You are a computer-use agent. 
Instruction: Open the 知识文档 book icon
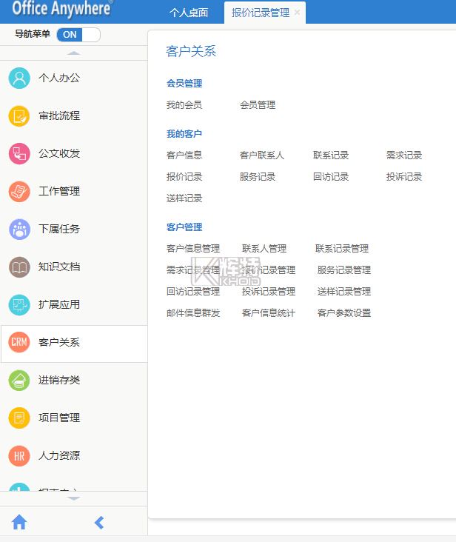[19, 267]
